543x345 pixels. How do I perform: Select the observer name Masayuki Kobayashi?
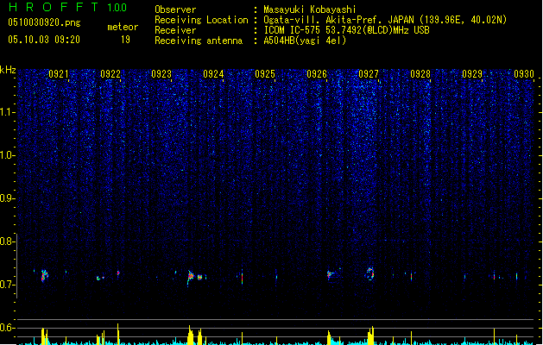coord(310,9)
